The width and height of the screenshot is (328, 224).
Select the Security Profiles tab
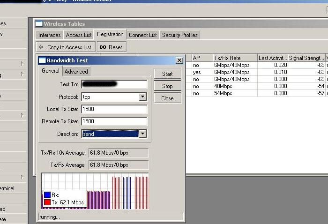click(180, 35)
